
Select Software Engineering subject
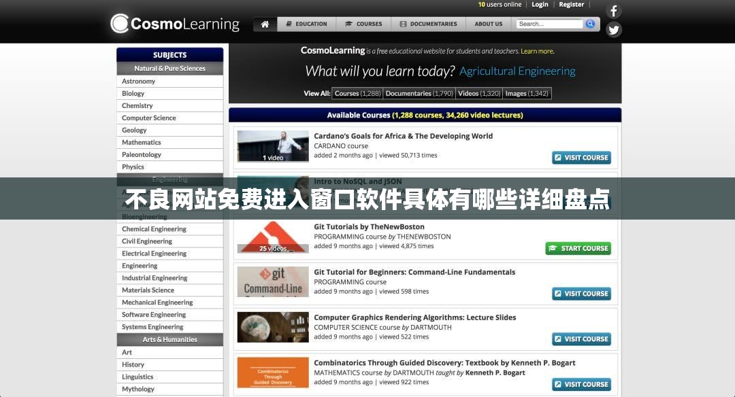(169, 315)
